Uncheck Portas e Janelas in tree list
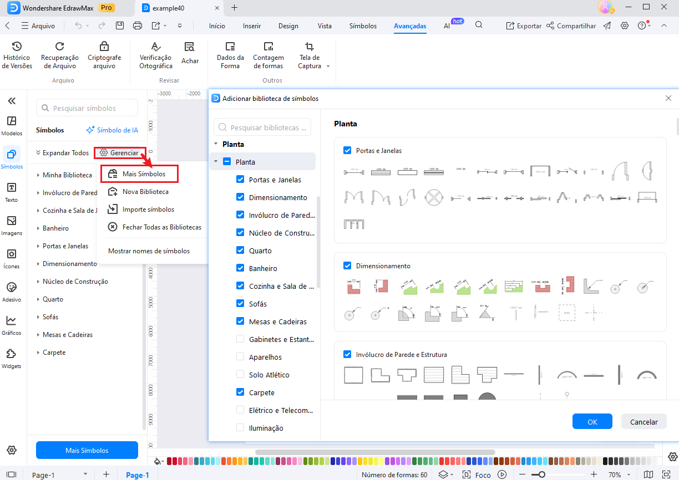 click(240, 180)
